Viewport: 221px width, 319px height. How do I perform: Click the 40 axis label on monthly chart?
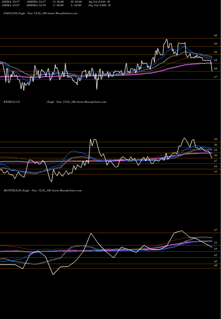(215, 265)
